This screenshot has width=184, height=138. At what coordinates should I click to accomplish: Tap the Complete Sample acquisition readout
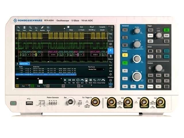(102, 28)
